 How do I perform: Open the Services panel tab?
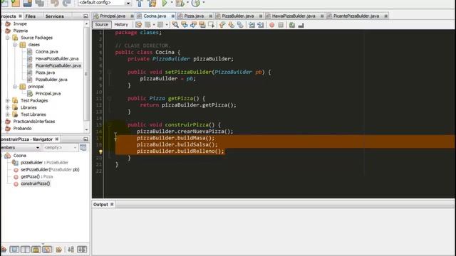[x=54, y=16]
